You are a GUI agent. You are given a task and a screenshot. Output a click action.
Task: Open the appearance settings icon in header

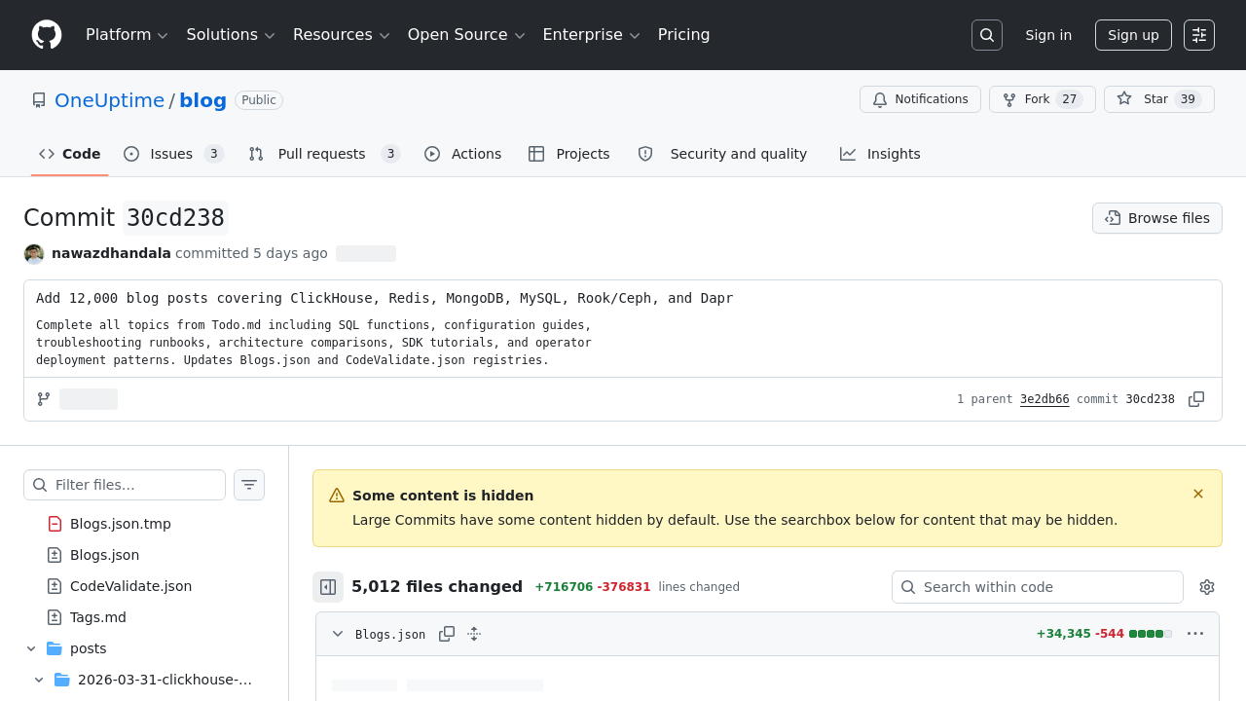[x=1199, y=35]
